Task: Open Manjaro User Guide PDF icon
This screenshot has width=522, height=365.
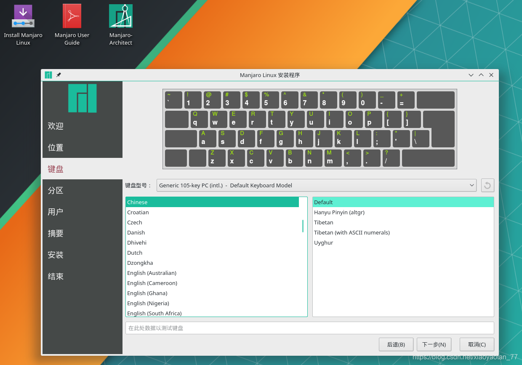Action: coord(72,25)
